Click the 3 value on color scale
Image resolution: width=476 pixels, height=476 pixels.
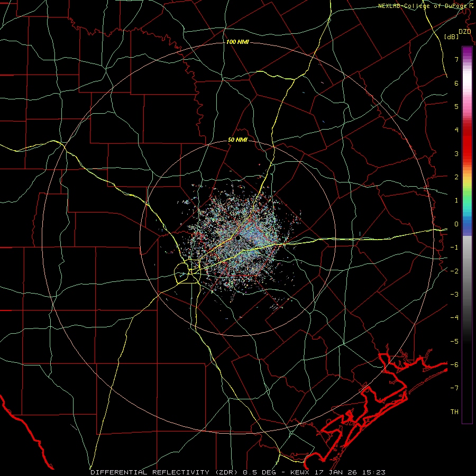[x=456, y=153]
